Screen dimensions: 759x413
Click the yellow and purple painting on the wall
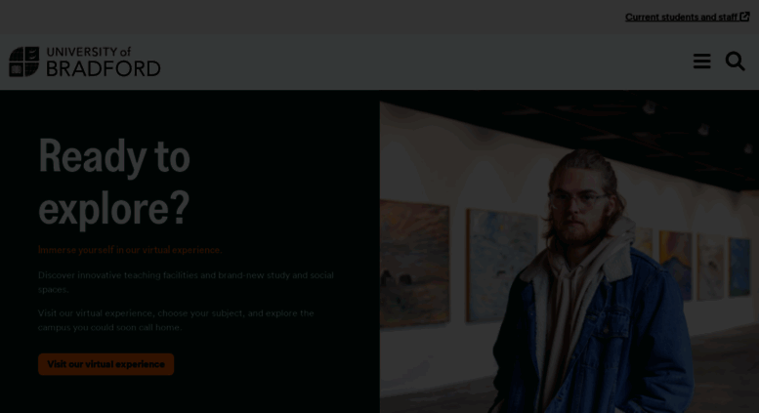tap(675, 265)
